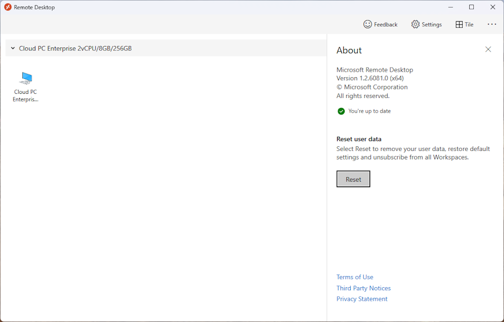The image size is (504, 322).
Task: Collapse the Cloud PC Enterprise workspace group
Action: click(x=13, y=48)
